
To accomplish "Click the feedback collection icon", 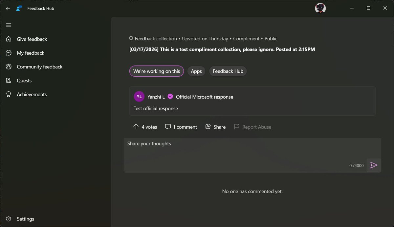I will [x=131, y=38].
